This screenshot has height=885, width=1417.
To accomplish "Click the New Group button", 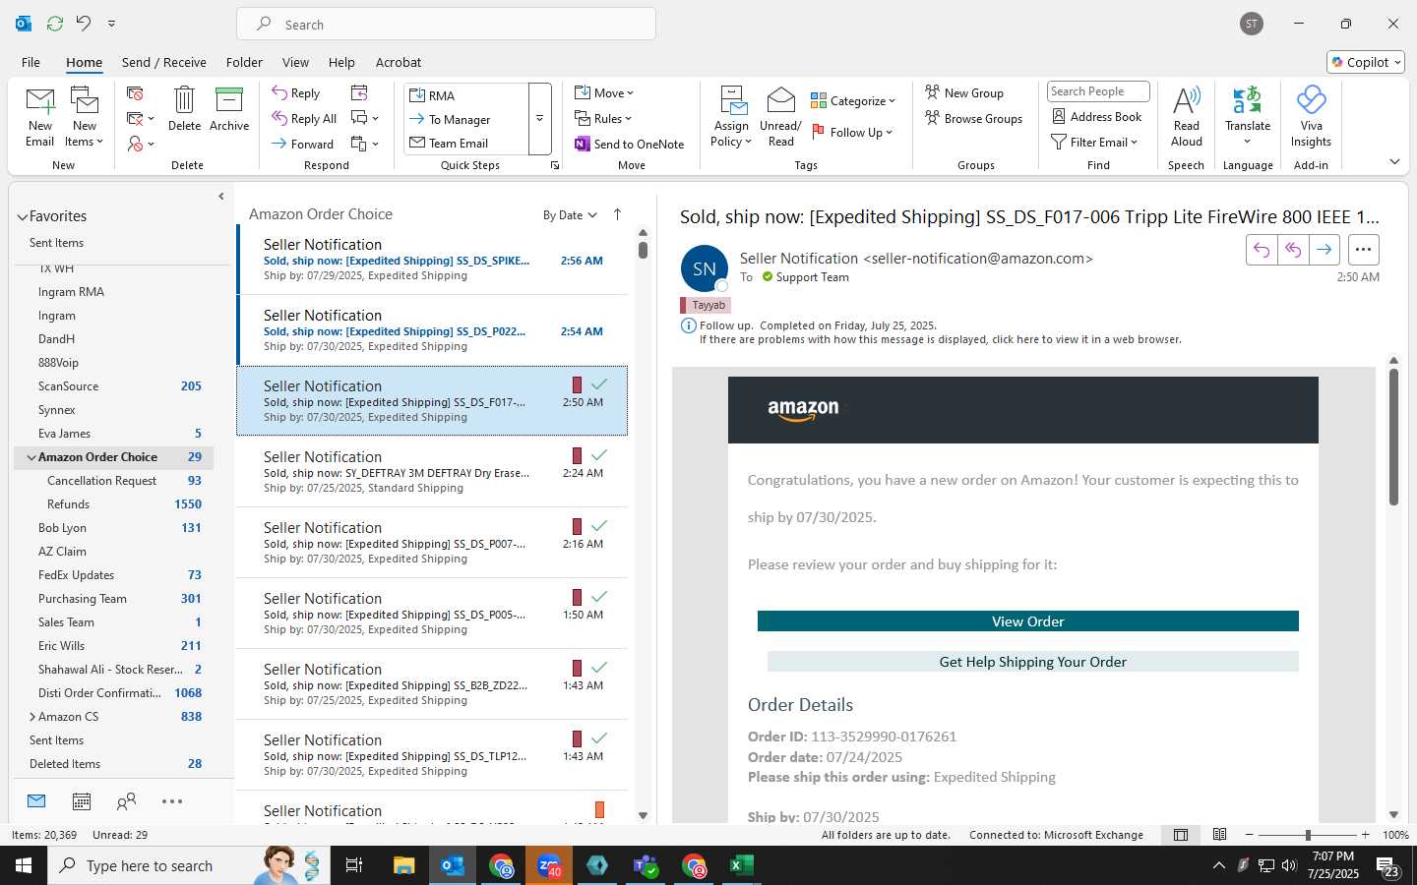I will pos(964,93).
